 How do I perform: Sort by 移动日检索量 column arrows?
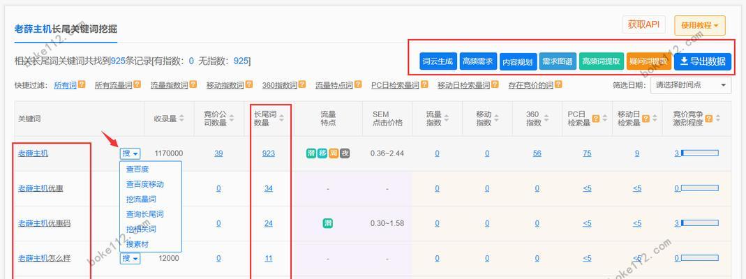pos(655,119)
